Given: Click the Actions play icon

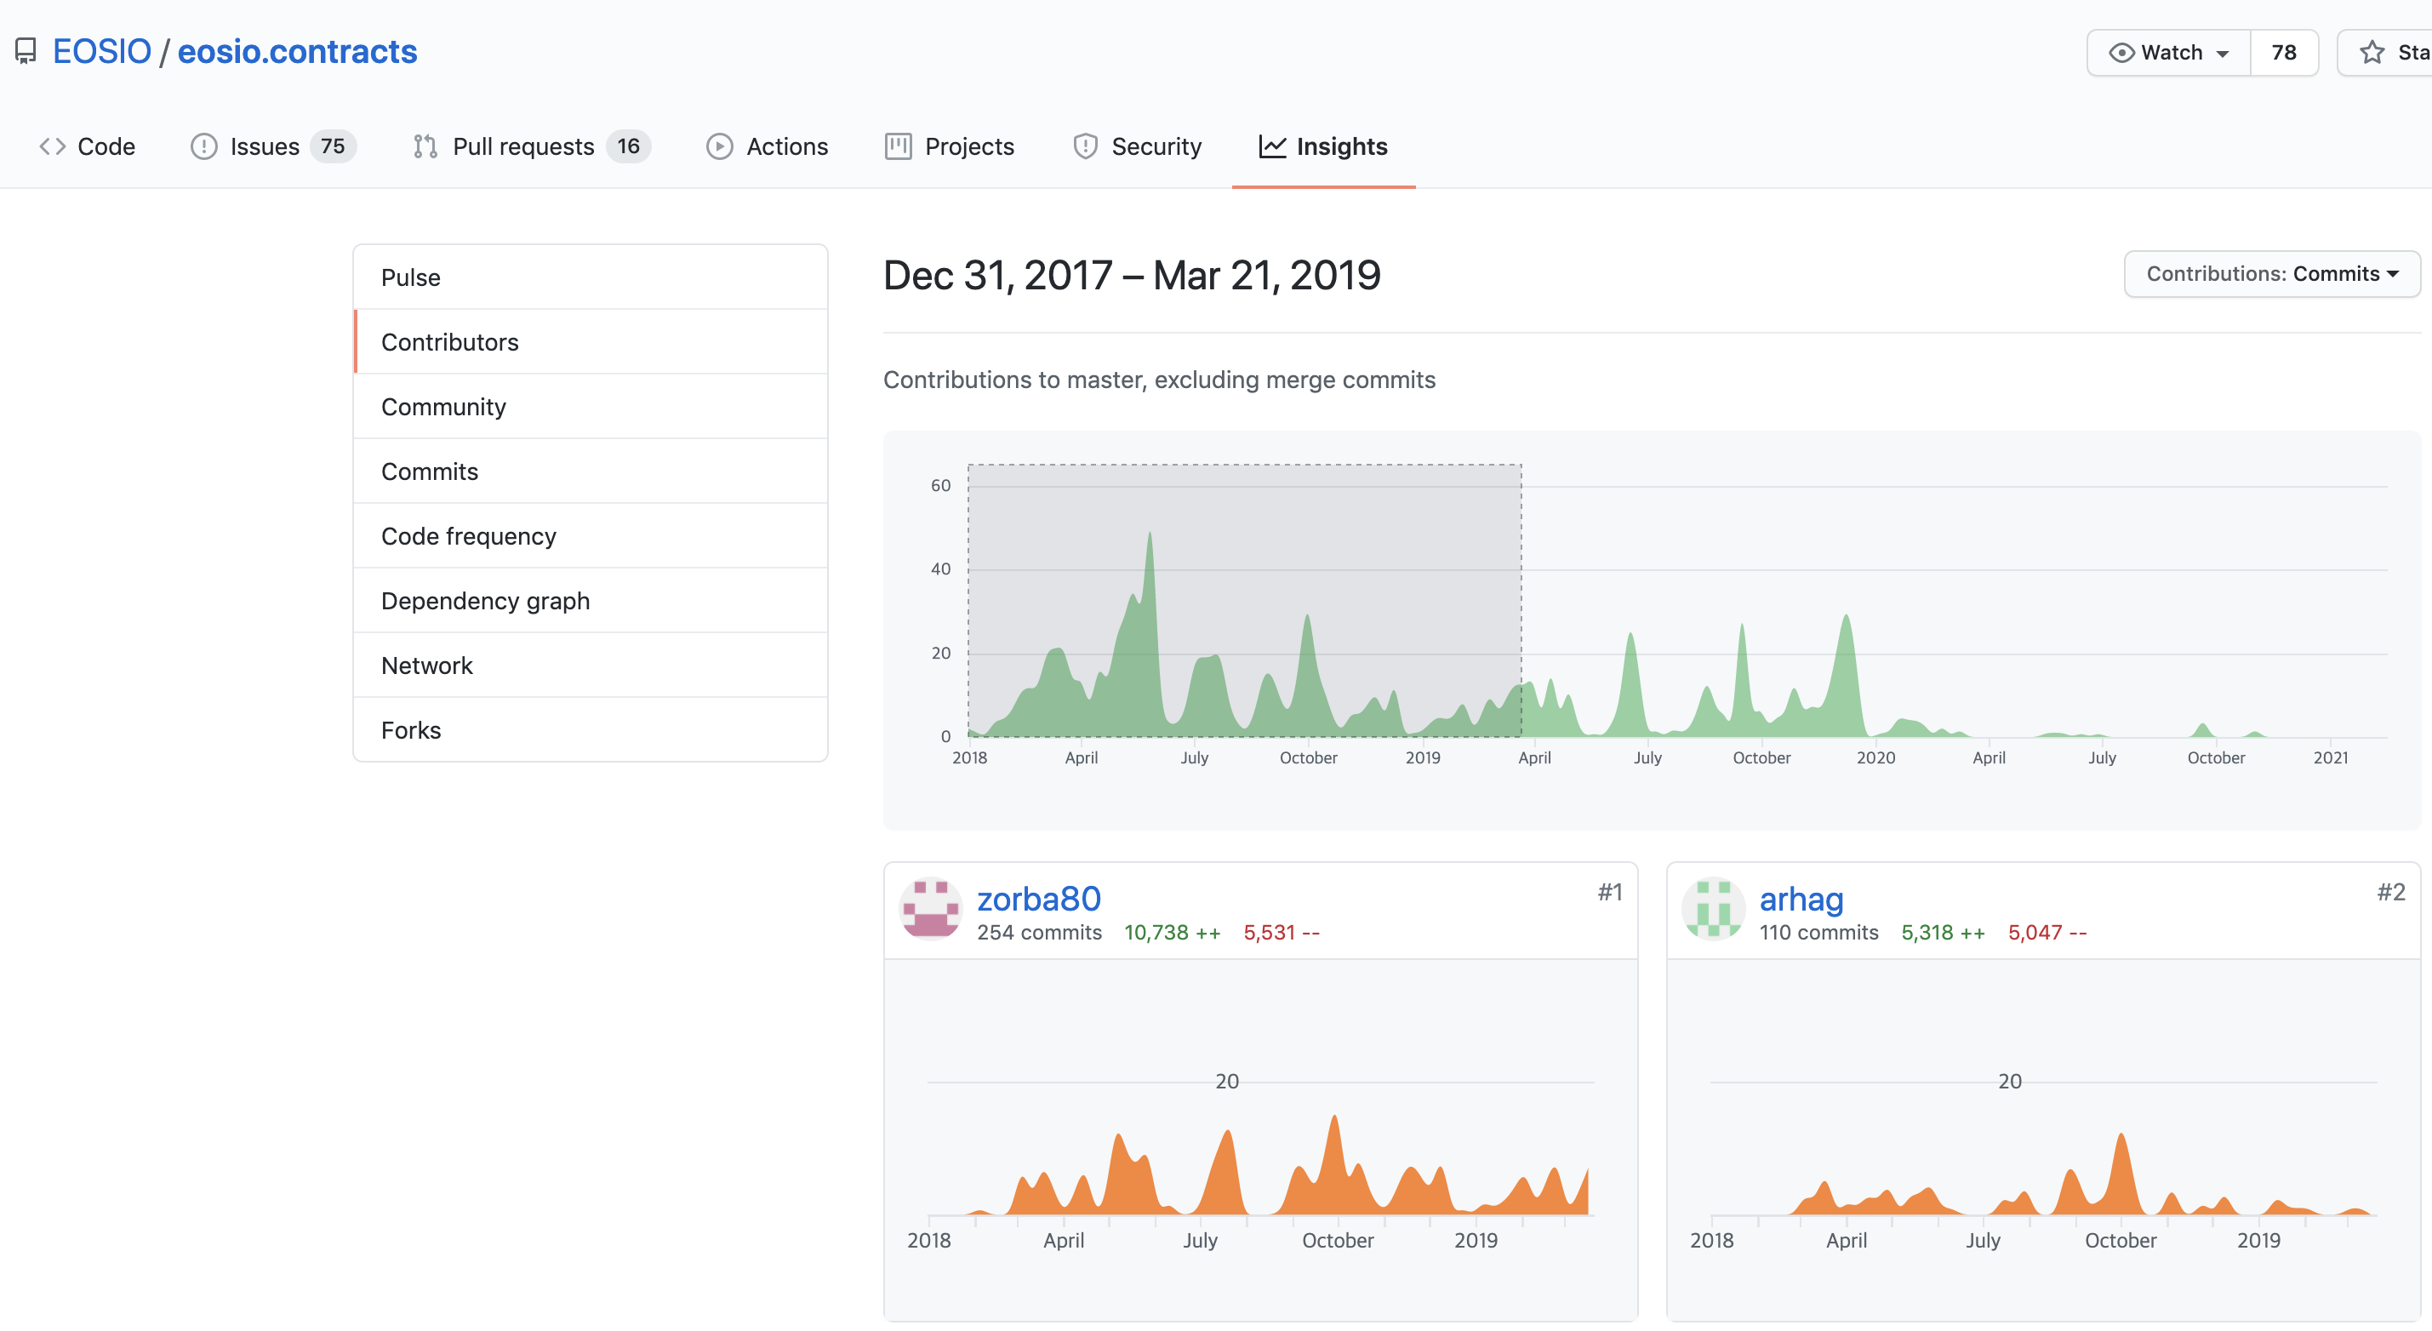Looking at the screenshot, I should pyautogui.click(x=719, y=146).
